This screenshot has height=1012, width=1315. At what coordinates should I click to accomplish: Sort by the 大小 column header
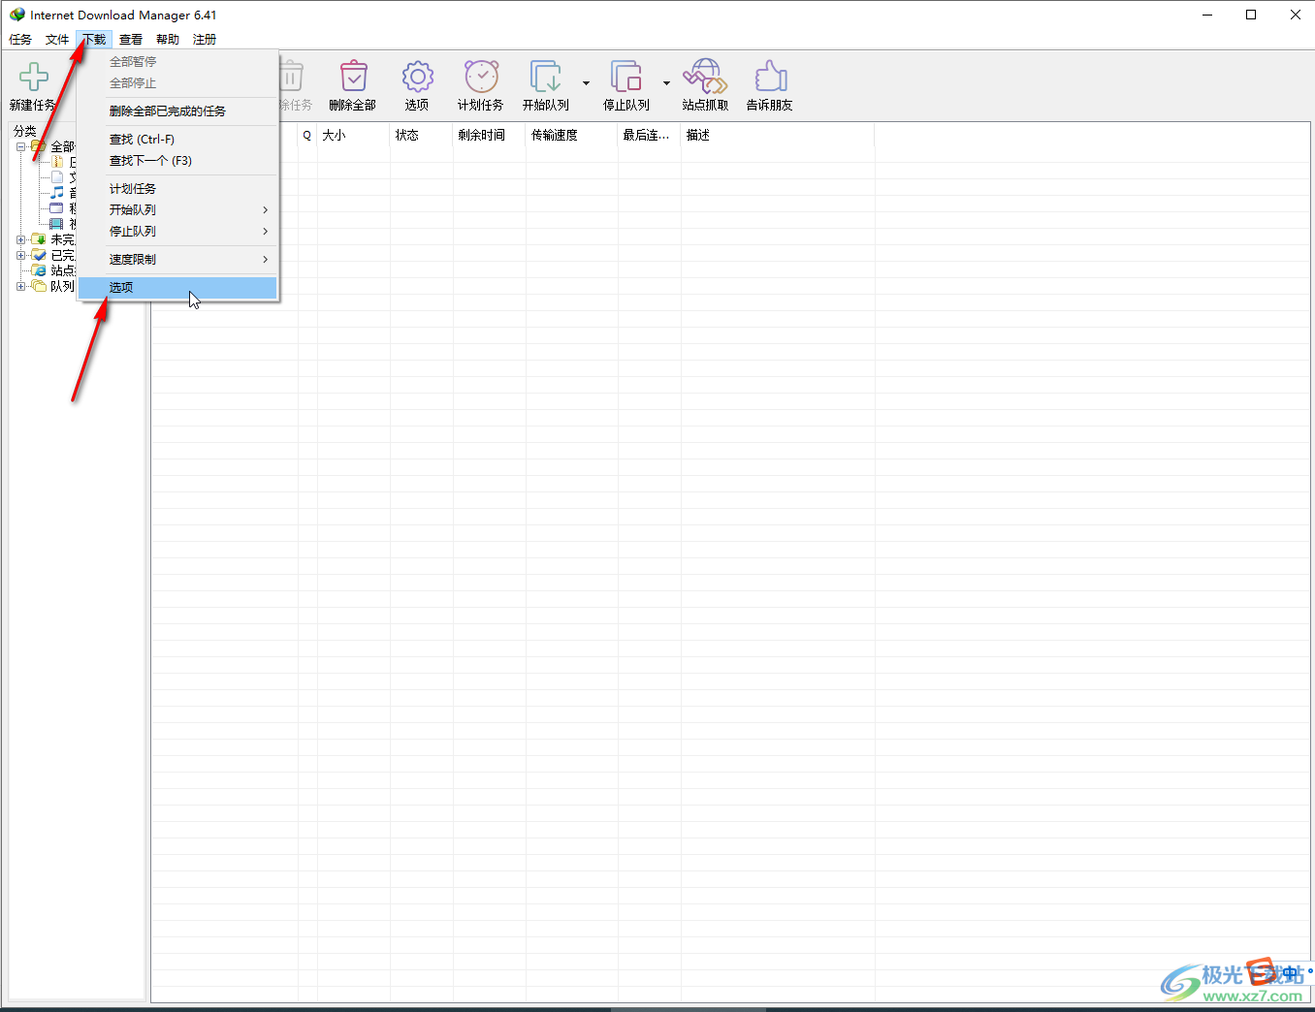354,136
